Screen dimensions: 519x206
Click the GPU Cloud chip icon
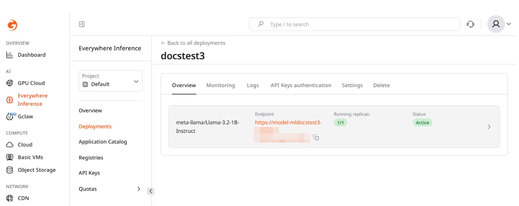click(x=10, y=83)
